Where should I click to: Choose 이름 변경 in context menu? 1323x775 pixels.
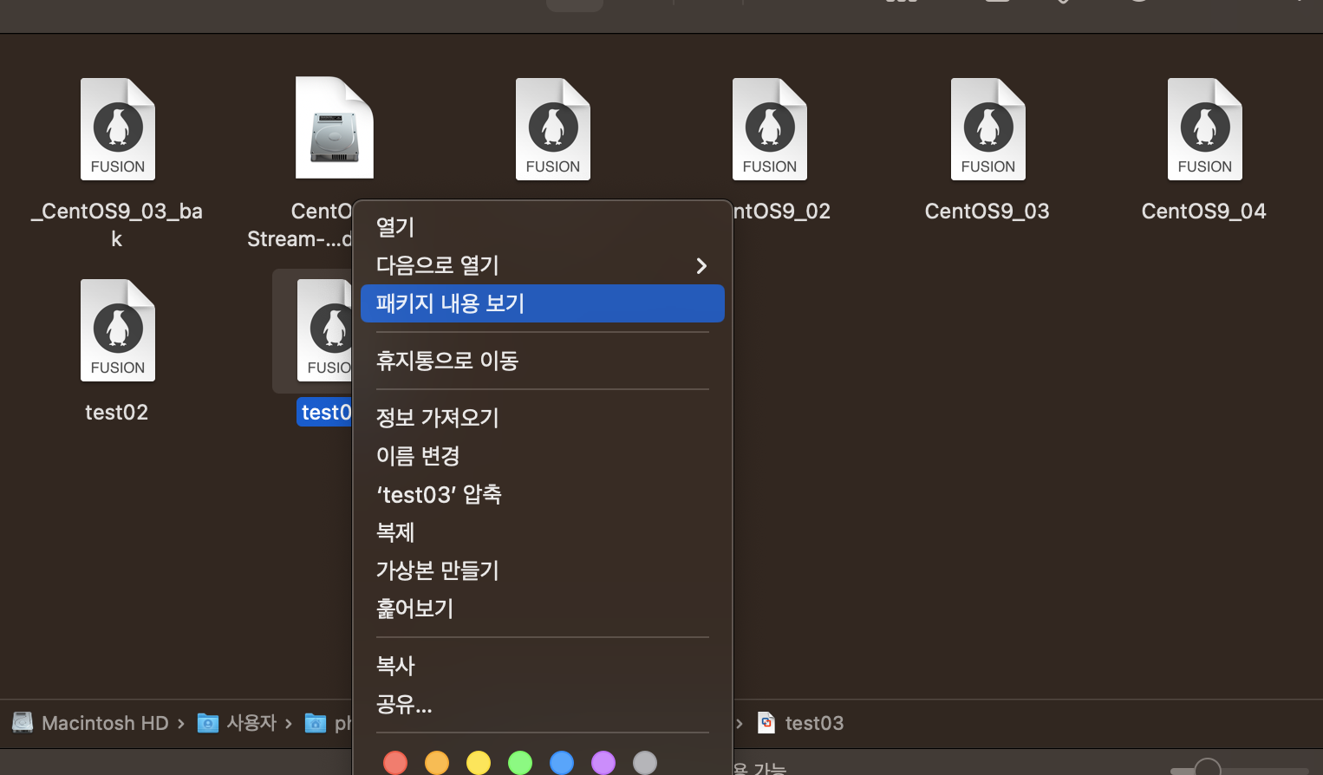click(x=542, y=456)
